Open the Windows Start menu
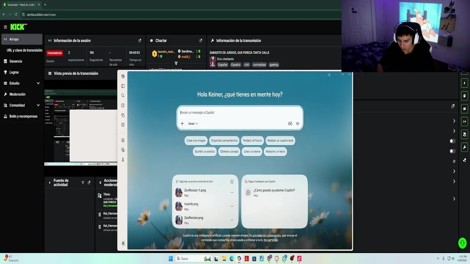 pos(171,258)
